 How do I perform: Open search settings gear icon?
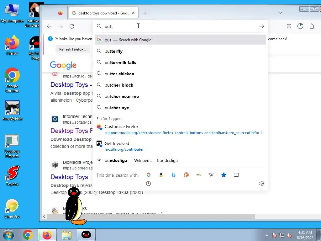(x=262, y=184)
